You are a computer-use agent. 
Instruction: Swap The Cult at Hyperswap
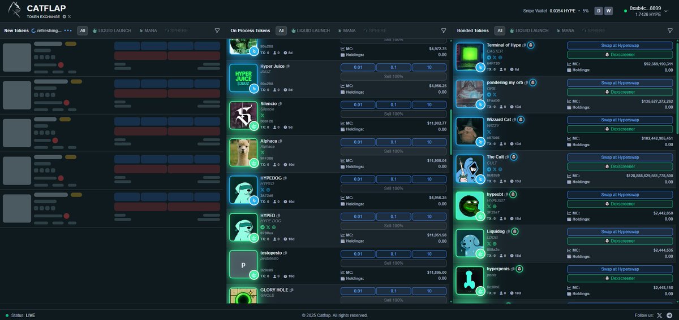[620, 157]
